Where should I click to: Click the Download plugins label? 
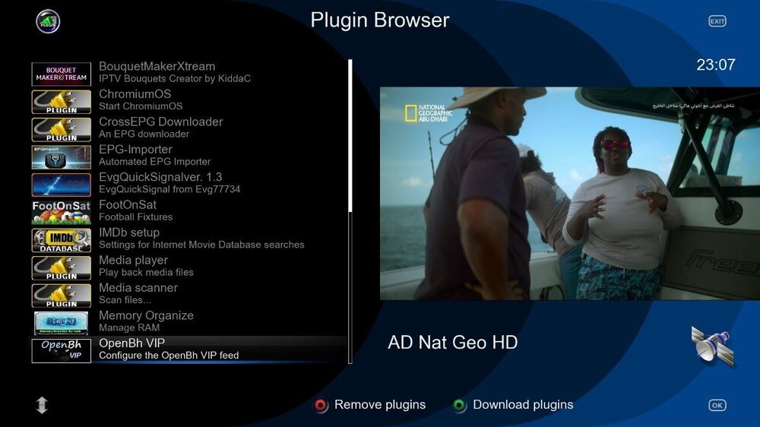pos(523,405)
